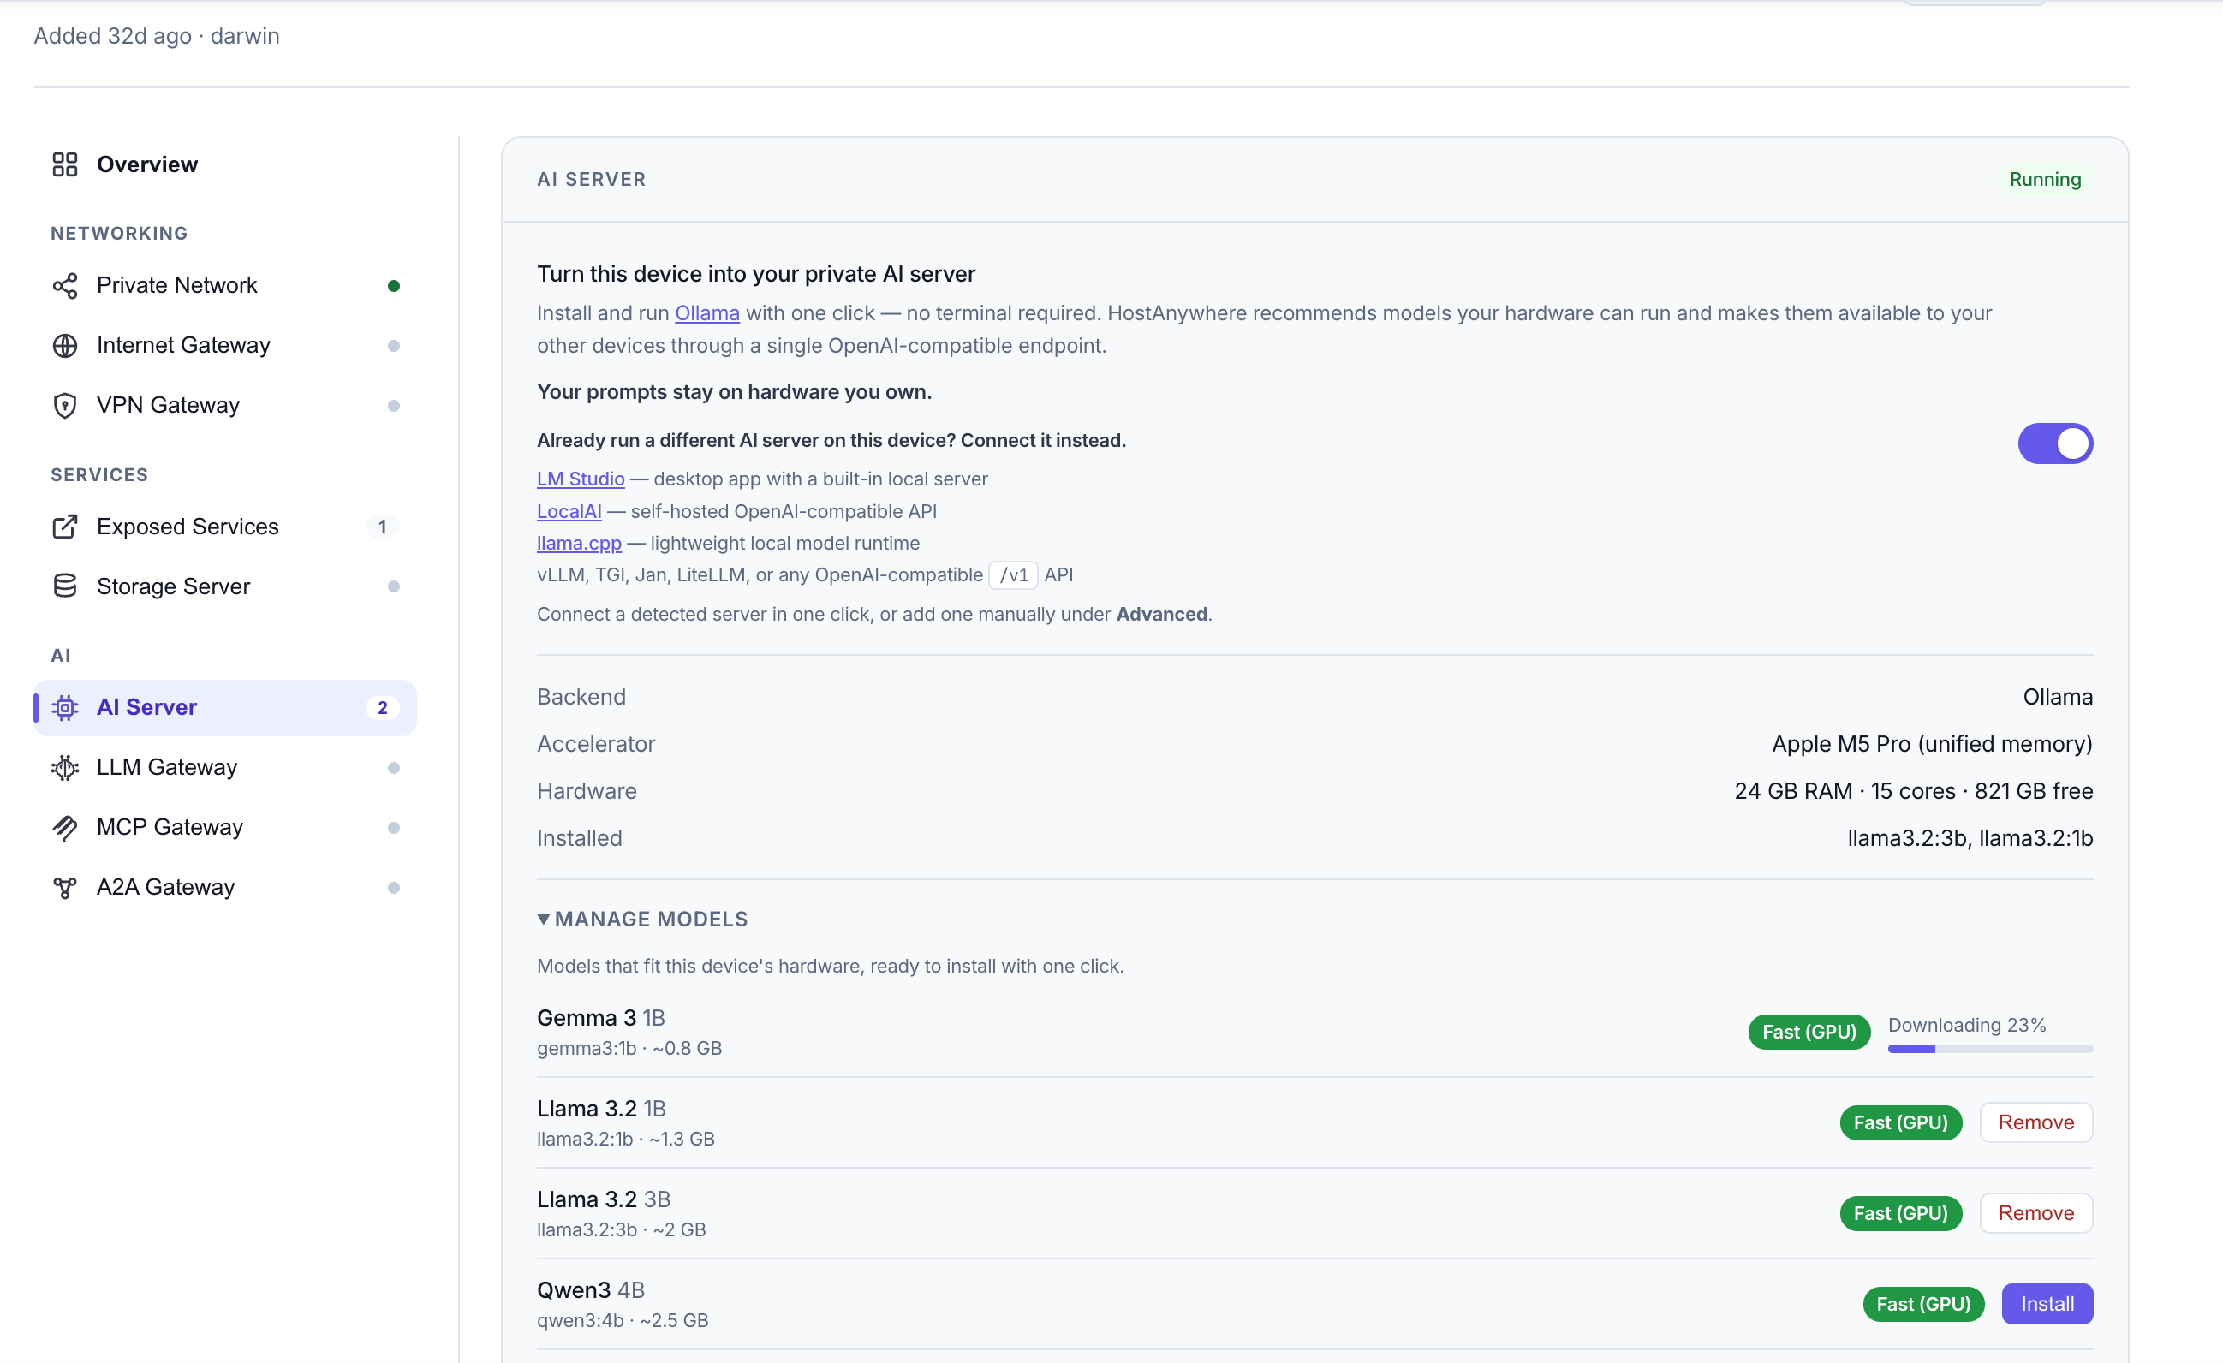The width and height of the screenshot is (2223, 1363).
Task: Remove the Llama 3.2 1B model
Action: 2036,1123
